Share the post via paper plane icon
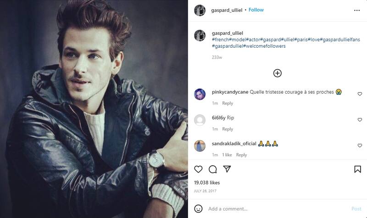Viewport: 367px width, 218px height. pos(227,169)
